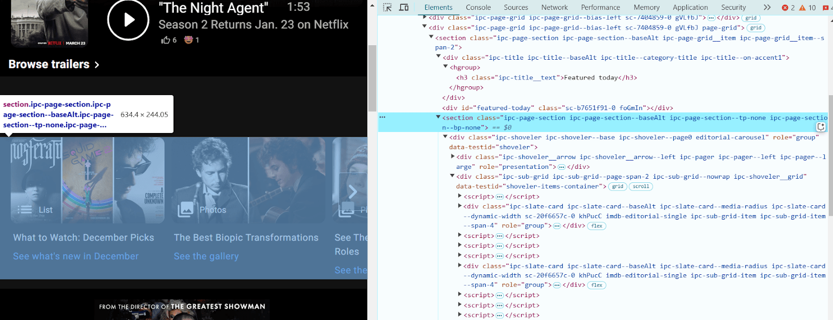Toggle scroll badge on shoveler-items-container
Viewport: 833px width, 320px height.
click(x=641, y=186)
